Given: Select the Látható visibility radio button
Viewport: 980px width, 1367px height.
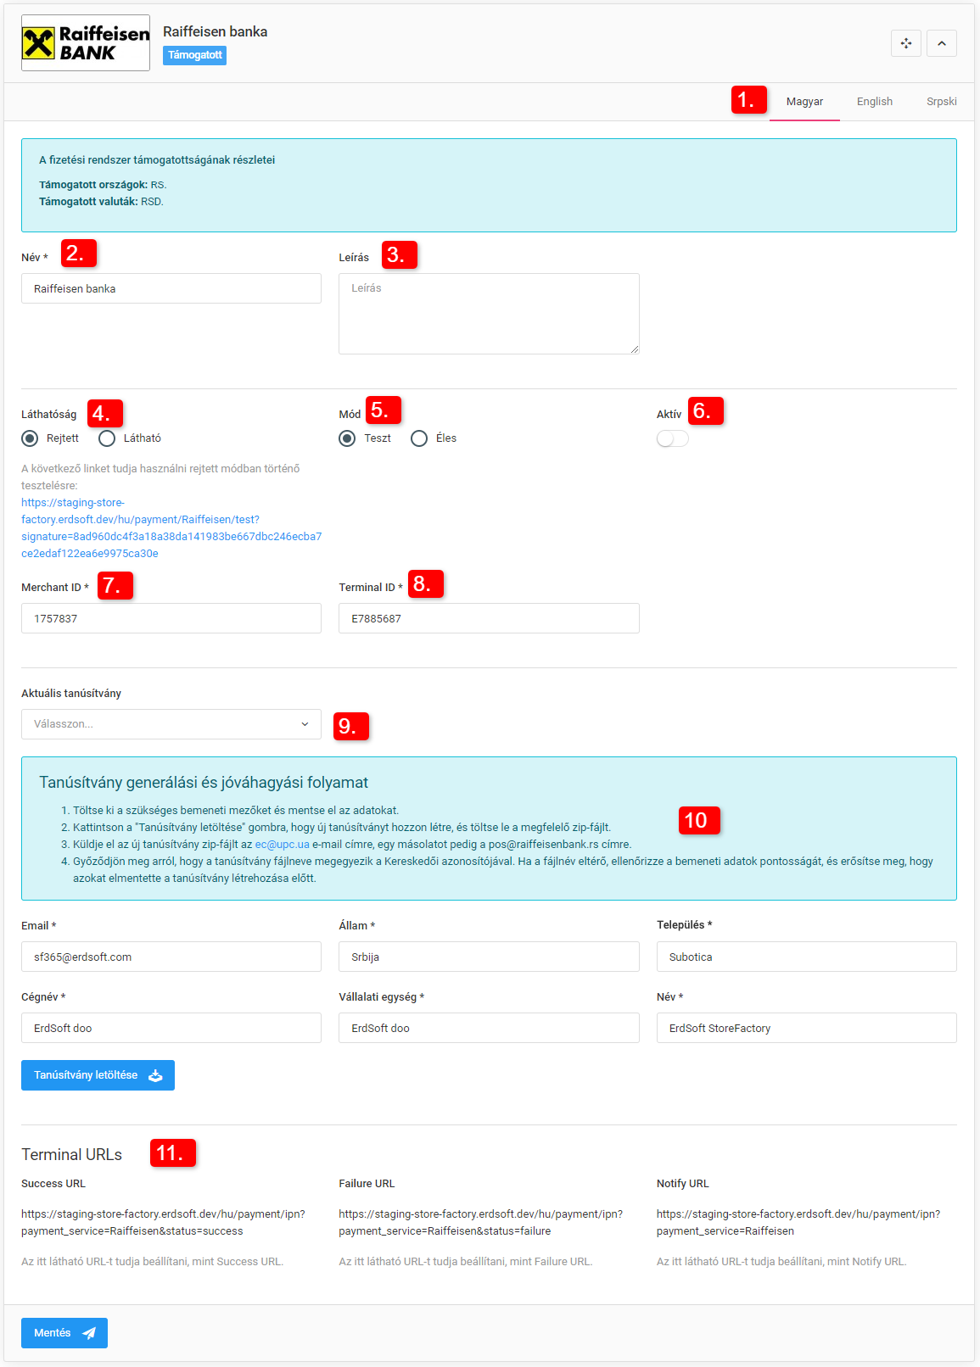Looking at the screenshot, I should (107, 438).
